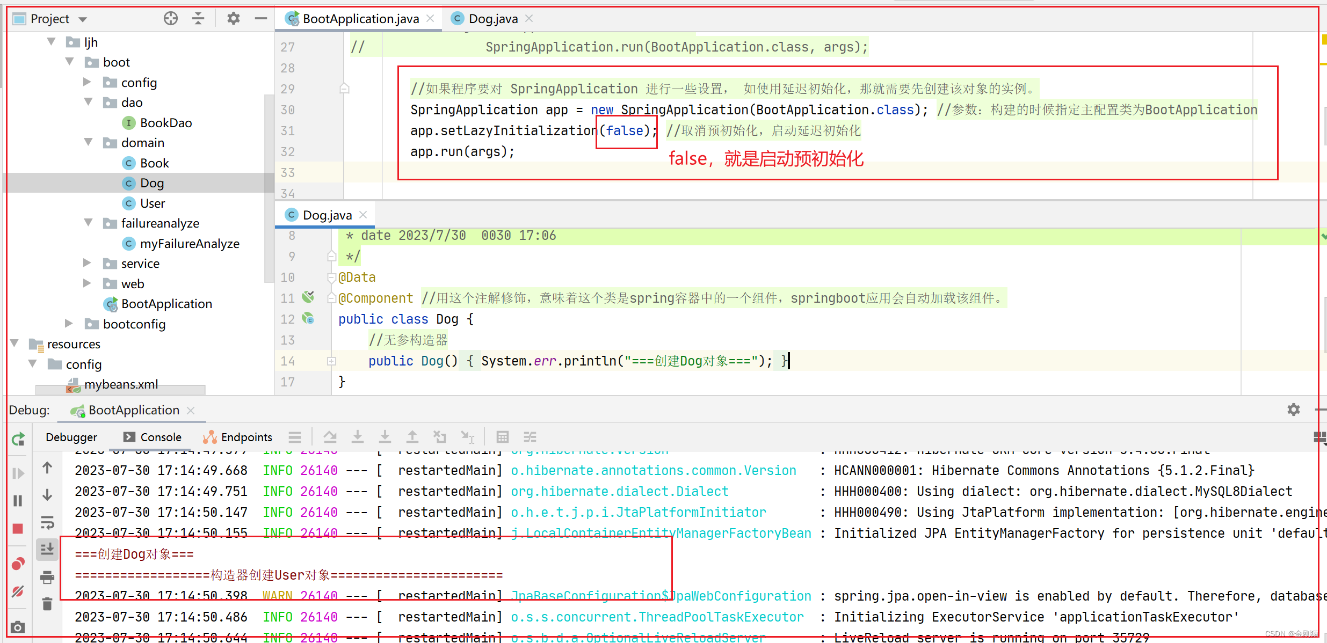Open ThreadPoolTaskExecutor link in console

click(x=657, y=617)
